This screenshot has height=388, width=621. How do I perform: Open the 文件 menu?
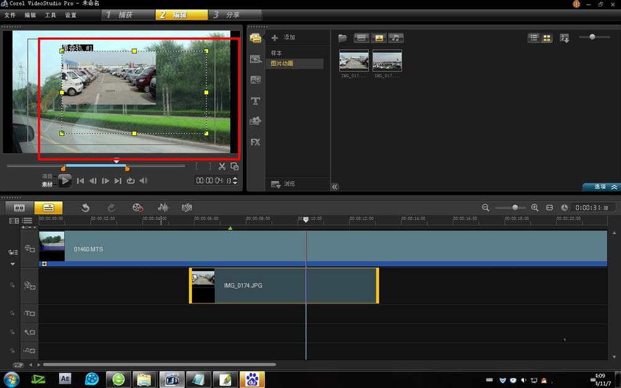pos(10,15)
